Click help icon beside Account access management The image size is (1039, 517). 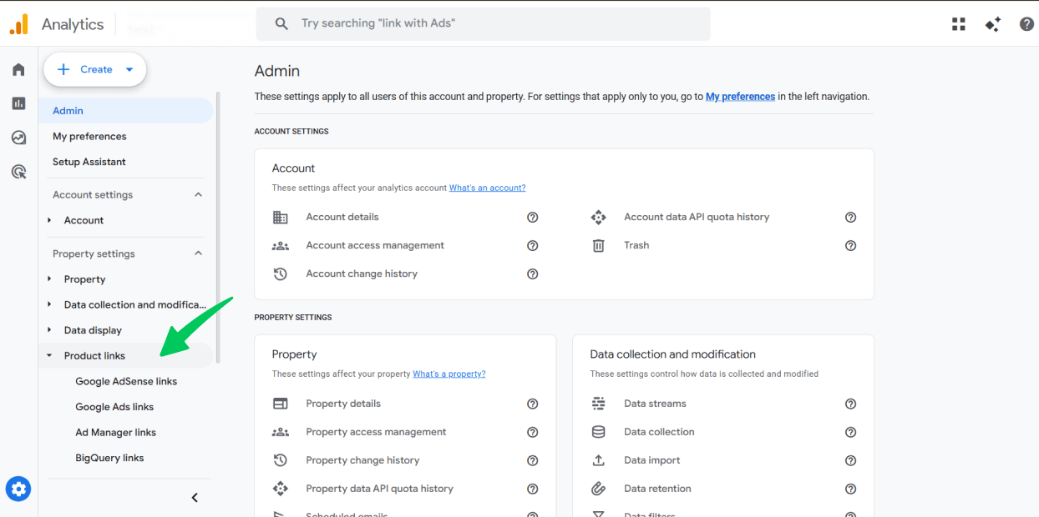click(x=533, y=246)
